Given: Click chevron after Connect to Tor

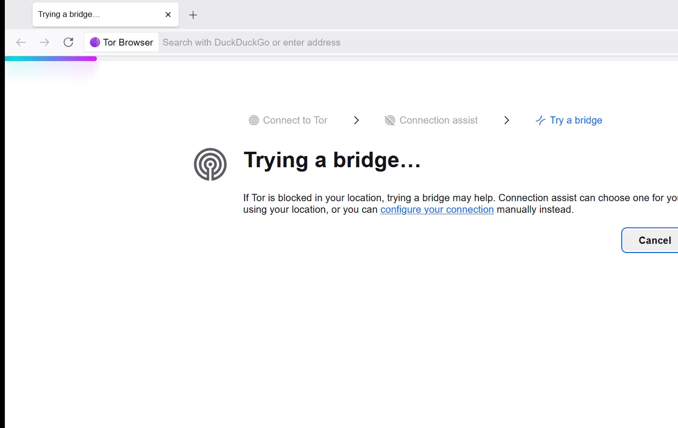Looking at the screenshot, I should click(x=357, y=120).
